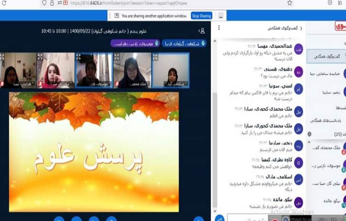Select the پرسش علوم presentation slide
Viewport: 346px width, 221px height.
click(94, 152)
